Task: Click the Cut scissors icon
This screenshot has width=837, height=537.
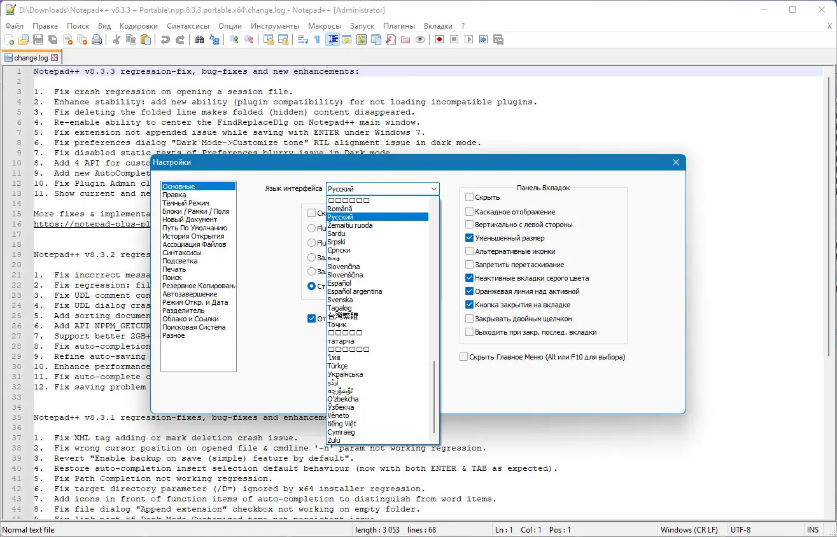Action: [116, 39]
